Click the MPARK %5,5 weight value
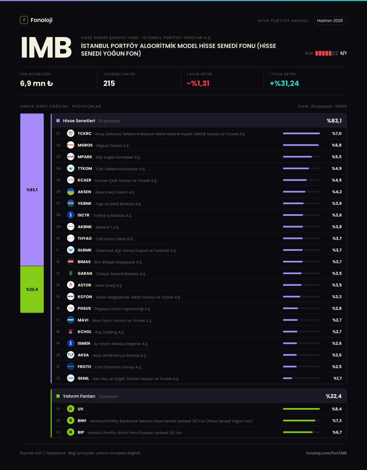 (337, 157)
